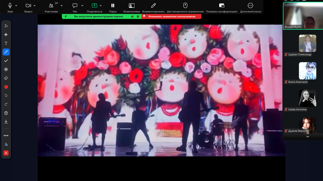This screenshot has width=323, height=181.
Task: Undo the last annotation
Action: click(6, 96)
